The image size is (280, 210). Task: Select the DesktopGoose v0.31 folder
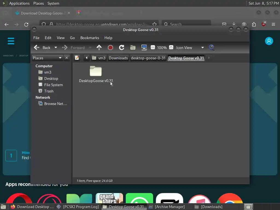tap(96, 74)
